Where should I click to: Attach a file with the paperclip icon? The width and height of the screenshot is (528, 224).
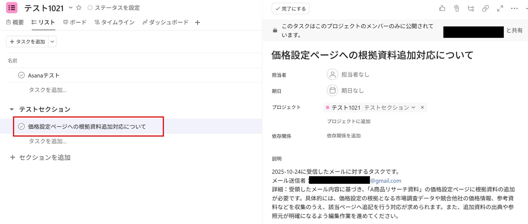pyautogui.click(x=456, y=9)
